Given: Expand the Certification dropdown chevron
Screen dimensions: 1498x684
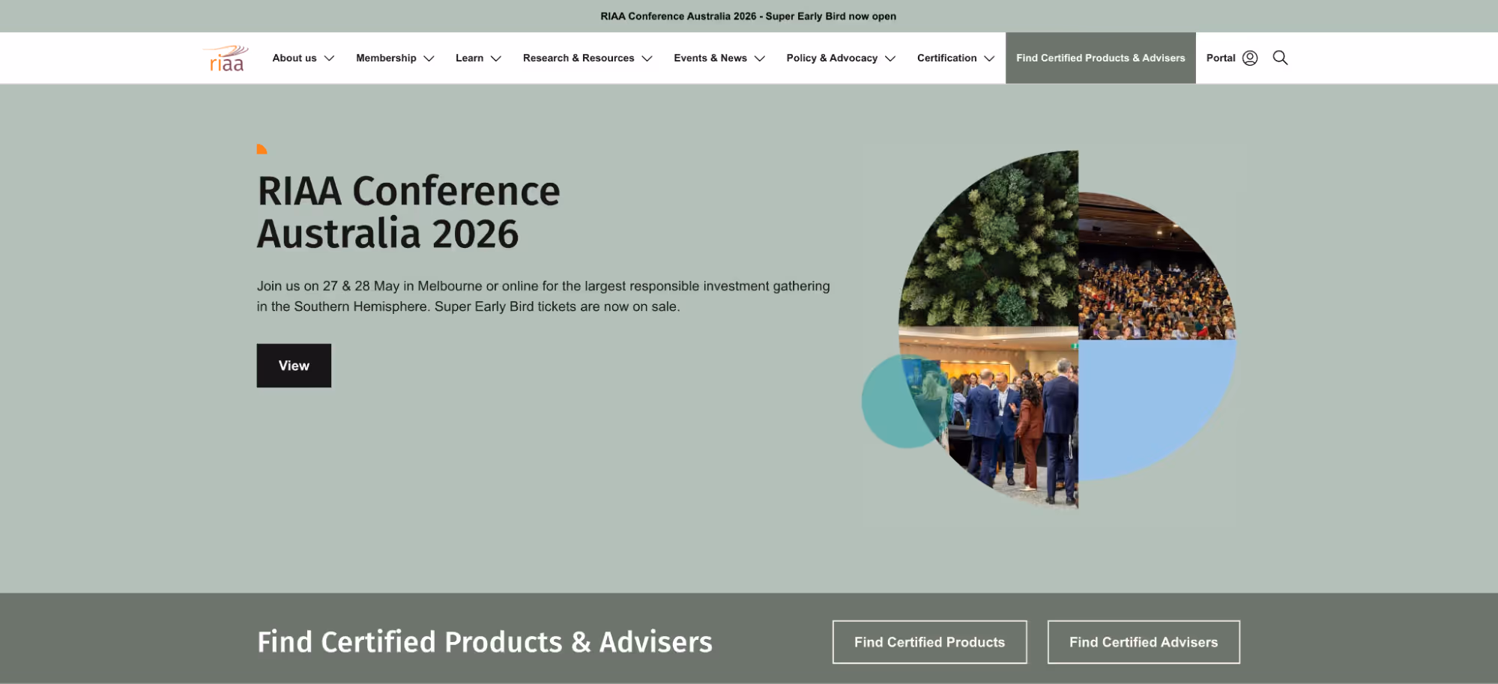Looking at the screenshot, I should coord(989,58).
